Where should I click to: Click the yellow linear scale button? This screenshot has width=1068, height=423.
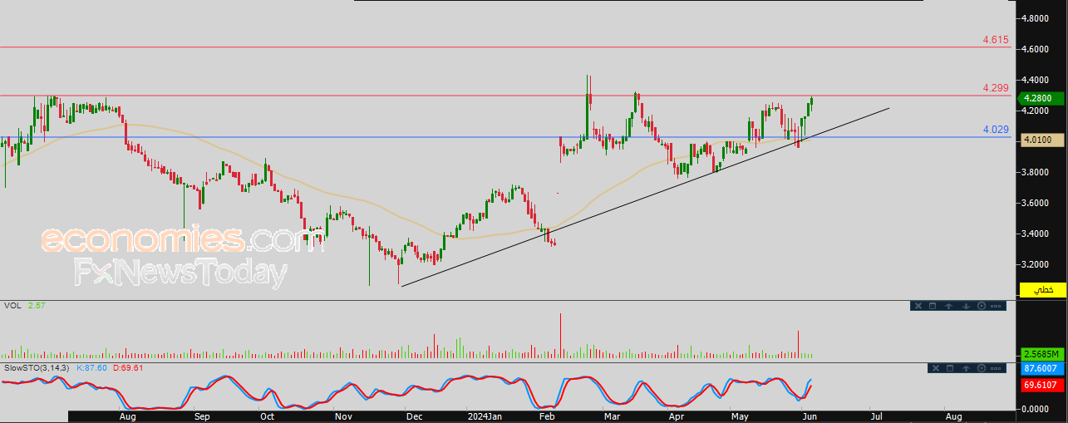1043,289
